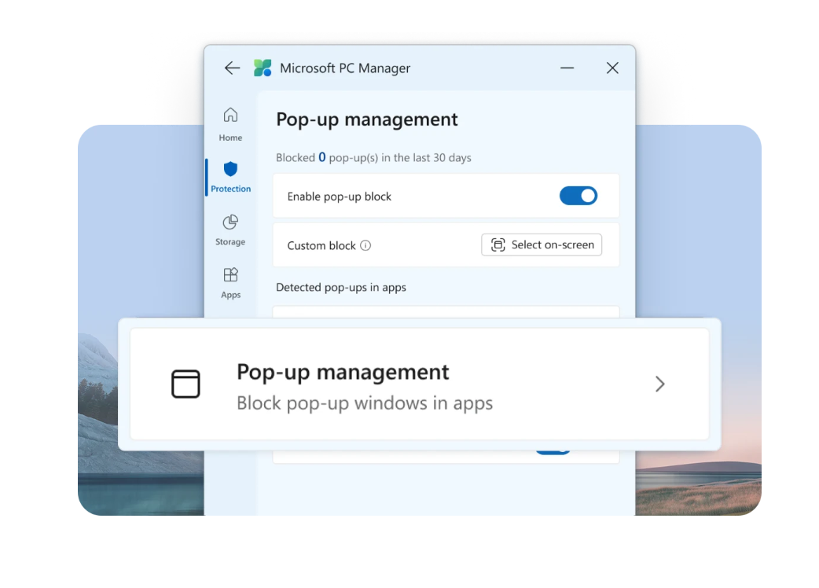Open the Apps sidebar section
The height and width of the screenshot is (588, 819).
230,283
